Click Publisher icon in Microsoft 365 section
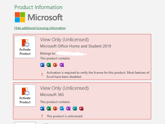The image size is (165, 124). (x=75, y=108)
